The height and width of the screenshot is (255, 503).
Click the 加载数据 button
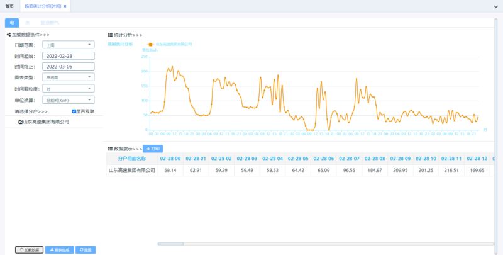click(x=29, y=250)
